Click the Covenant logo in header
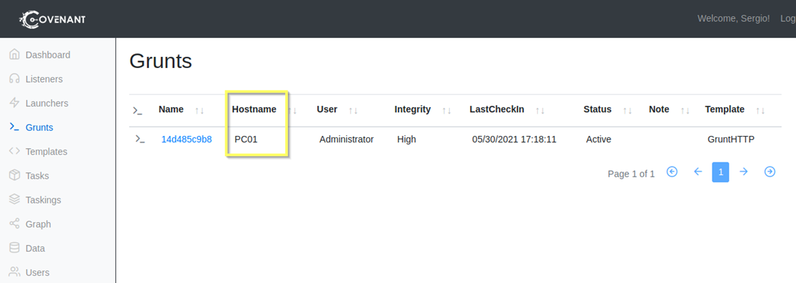 pyautogui.click(x=53, y=19)
